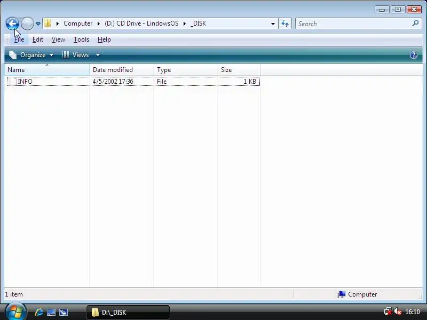427x320 pixels.
Task: Click the greyed Forward arrow button
Action: point(27,23)
